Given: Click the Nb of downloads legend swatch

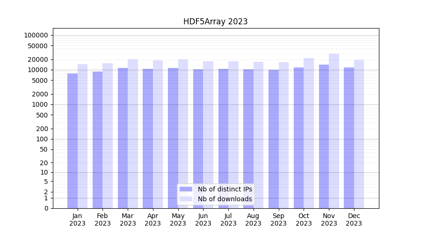Looking at the screenshot, I should [x=186, y=199].
